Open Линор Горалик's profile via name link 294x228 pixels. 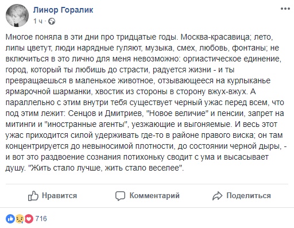63,10
